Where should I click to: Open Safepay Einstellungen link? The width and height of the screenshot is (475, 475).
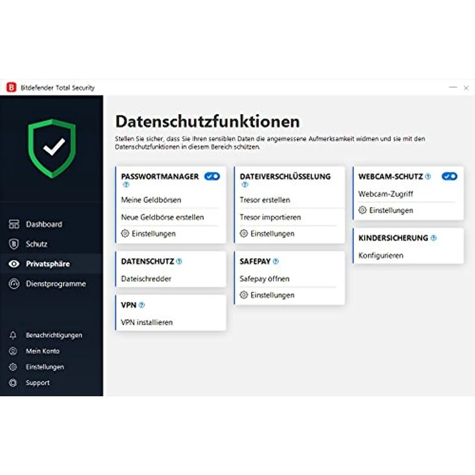[272, 295]
